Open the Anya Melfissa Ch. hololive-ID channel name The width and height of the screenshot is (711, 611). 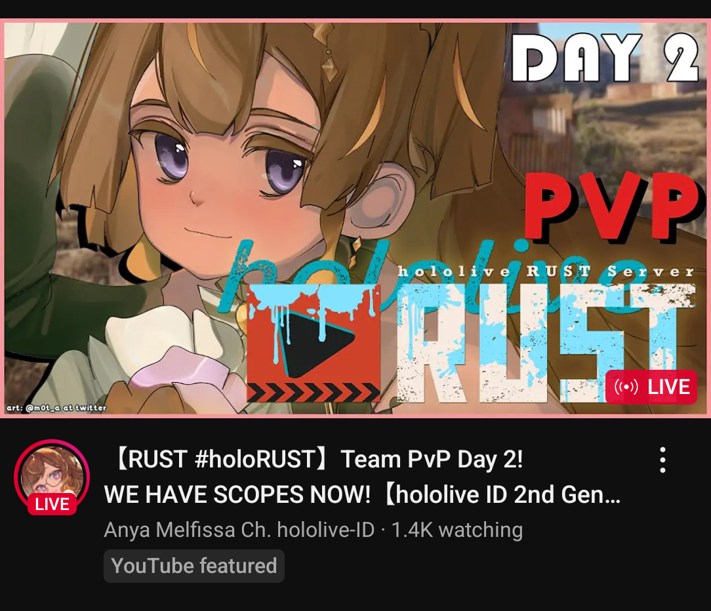[239, 530]
